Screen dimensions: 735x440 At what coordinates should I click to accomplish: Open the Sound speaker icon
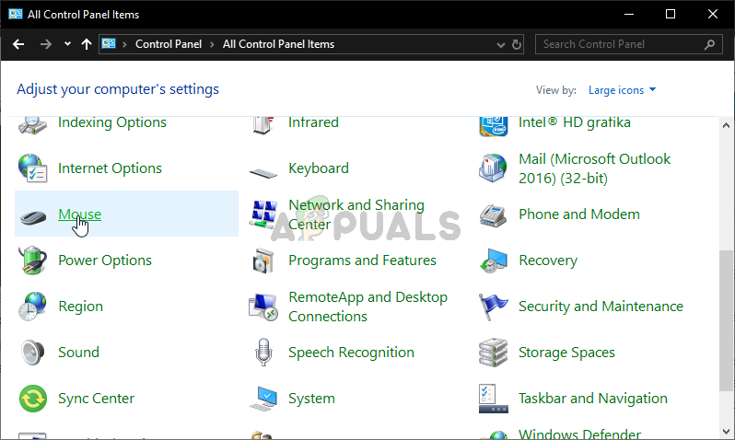[33, 353]
